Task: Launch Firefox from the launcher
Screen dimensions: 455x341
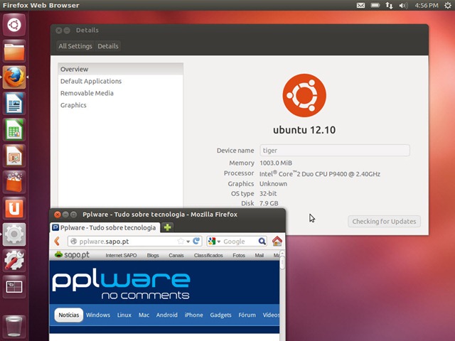Action: (x=14, y=77)
